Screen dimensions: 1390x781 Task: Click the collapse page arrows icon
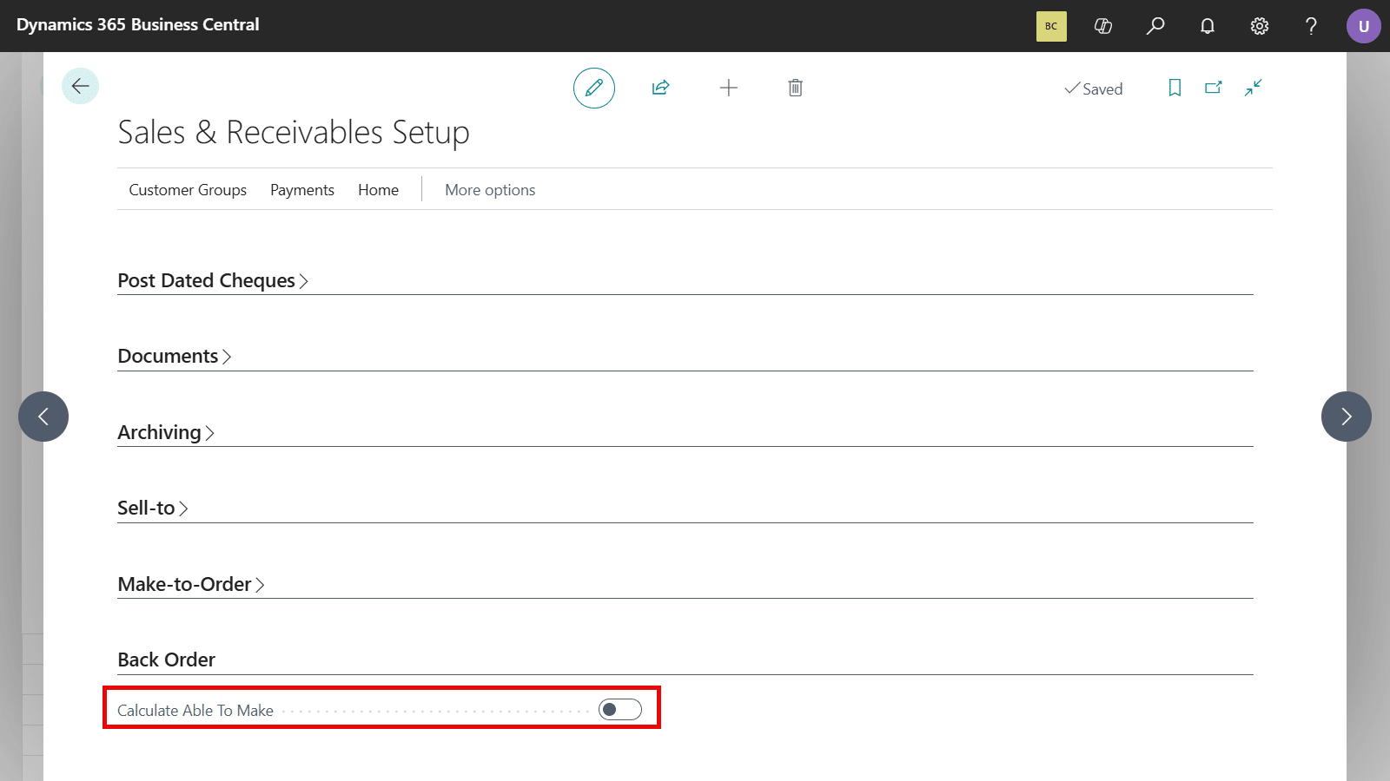tap(1253, 88)
